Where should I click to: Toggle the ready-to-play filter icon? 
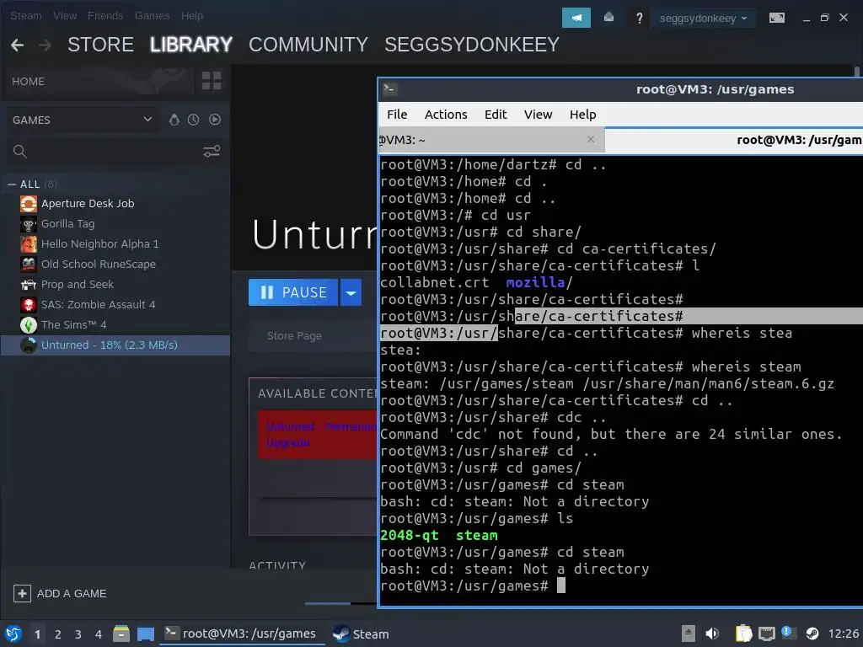[215, 120]
